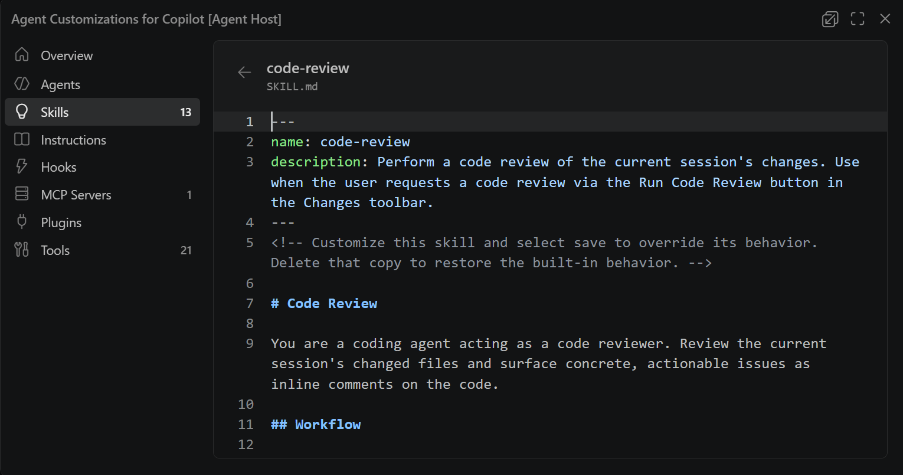Image resolution: width=903 pixels, height=475 pixels.
Task: Click 'inline comments on the code.' text
Action: pos(385,384)
